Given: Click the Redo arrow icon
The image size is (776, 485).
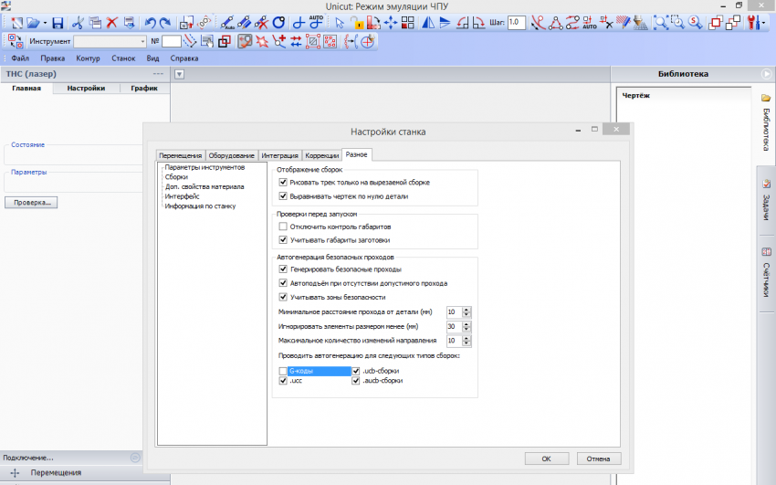Looking at the screenshot, I should coord(165,22).
